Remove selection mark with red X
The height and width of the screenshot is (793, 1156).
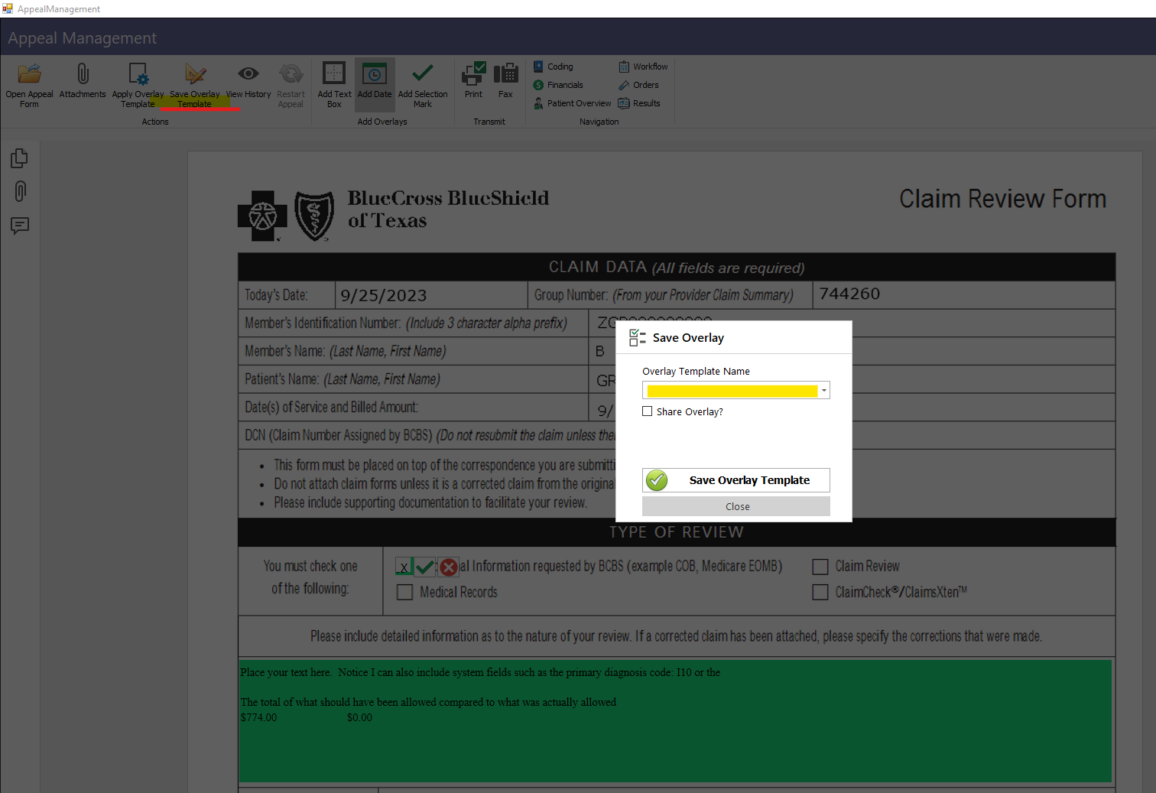pos(449,567)
